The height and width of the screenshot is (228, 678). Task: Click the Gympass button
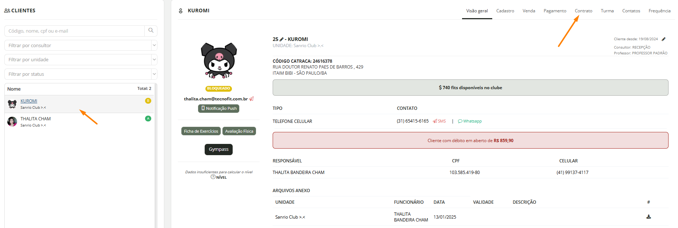[x=218, y=149]
